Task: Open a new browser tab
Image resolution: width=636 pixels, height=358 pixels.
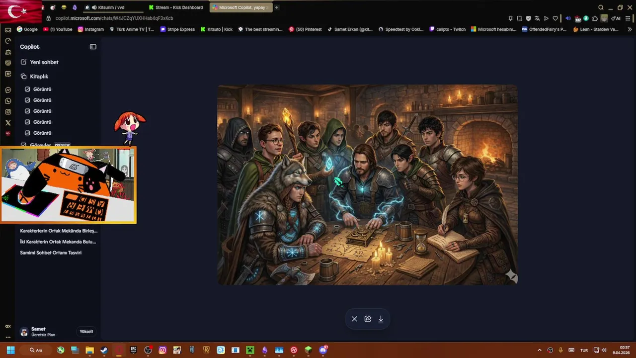Action: [x=277, y=7]
